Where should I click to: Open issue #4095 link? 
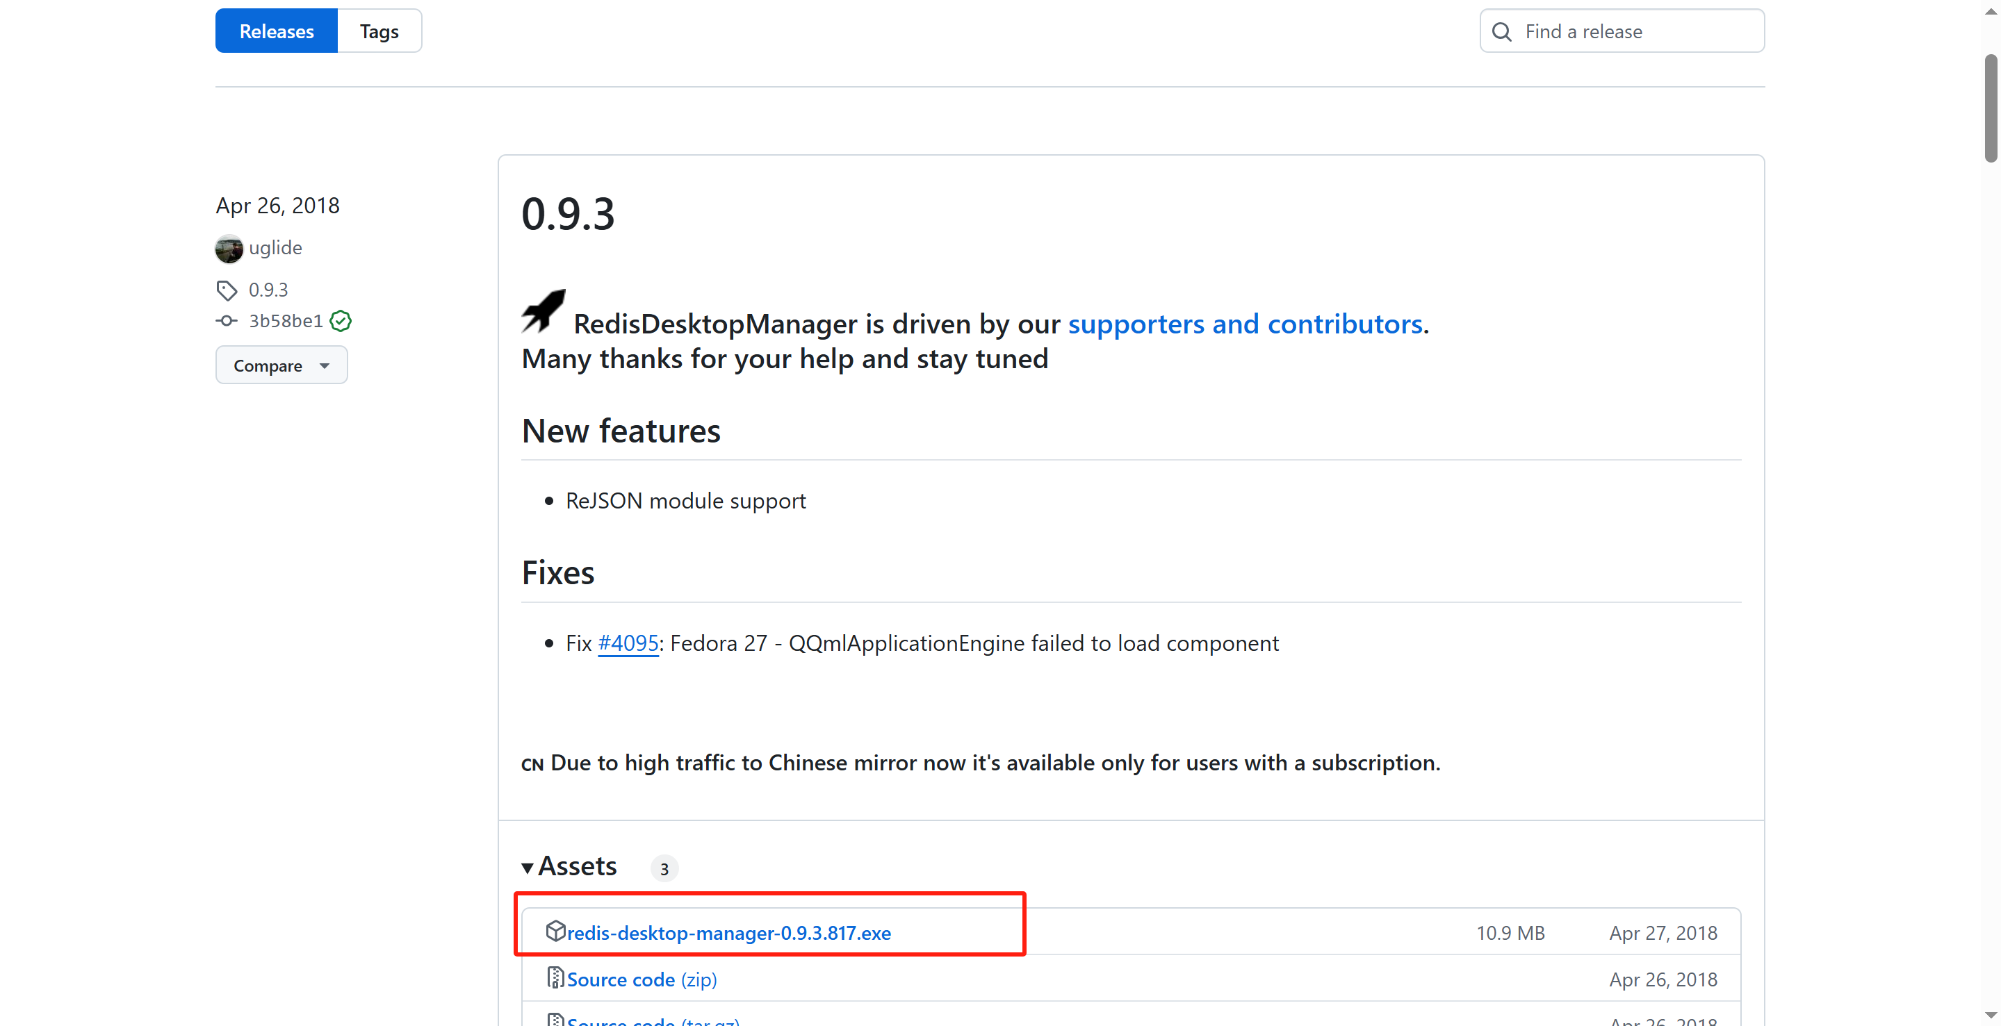(x=628, y=643)
